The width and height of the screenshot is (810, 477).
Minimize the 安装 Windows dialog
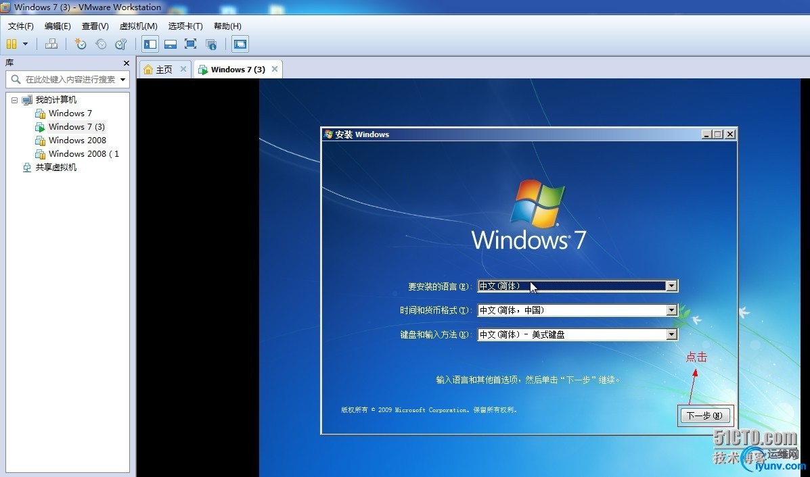tap(706, 134)
